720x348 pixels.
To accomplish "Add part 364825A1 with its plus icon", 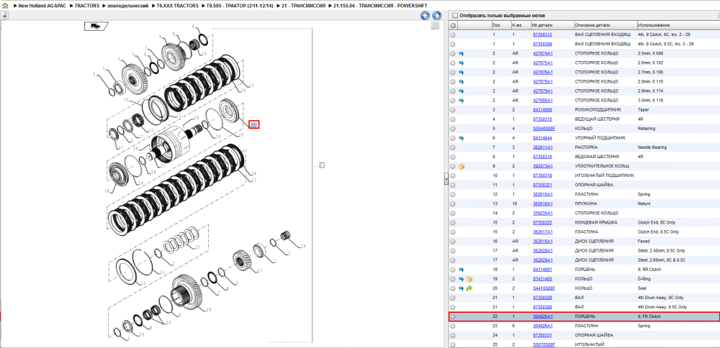I will [x=453, y=316].
